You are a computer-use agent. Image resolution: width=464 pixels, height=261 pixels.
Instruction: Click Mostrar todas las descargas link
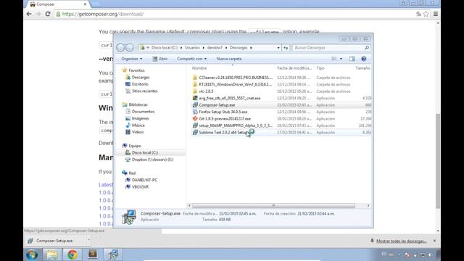(401, 241)
